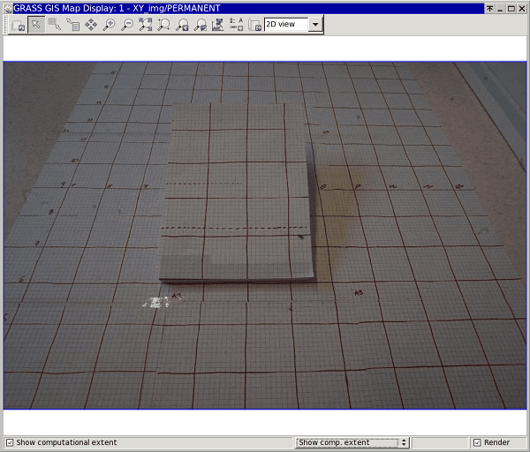
Task: Click the third magnifier icon after Zoom out
Action: [182, 25]
